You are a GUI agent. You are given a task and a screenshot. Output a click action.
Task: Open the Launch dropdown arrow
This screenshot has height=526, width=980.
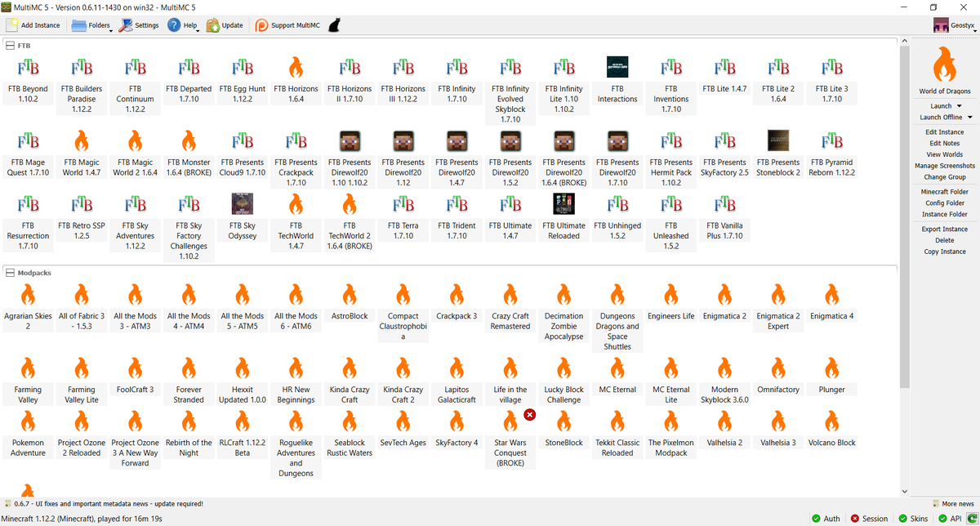click(959, 105)
